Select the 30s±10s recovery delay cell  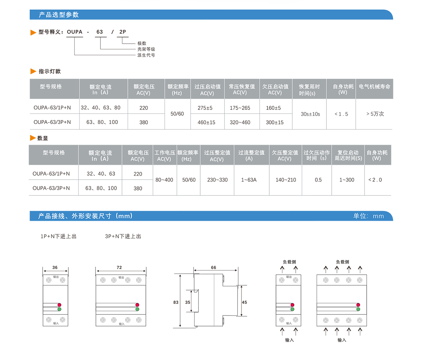tap(310, 114)
